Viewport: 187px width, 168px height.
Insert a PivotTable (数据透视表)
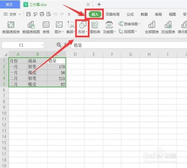[11, 27]
